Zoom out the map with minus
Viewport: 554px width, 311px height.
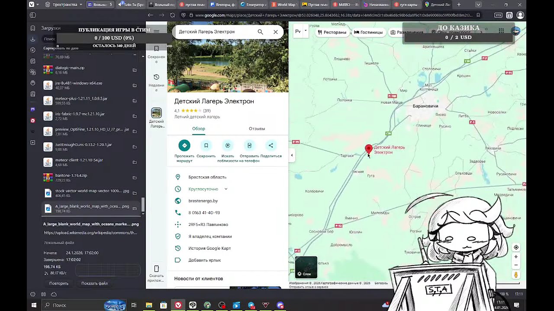click(x=516, y=265)
